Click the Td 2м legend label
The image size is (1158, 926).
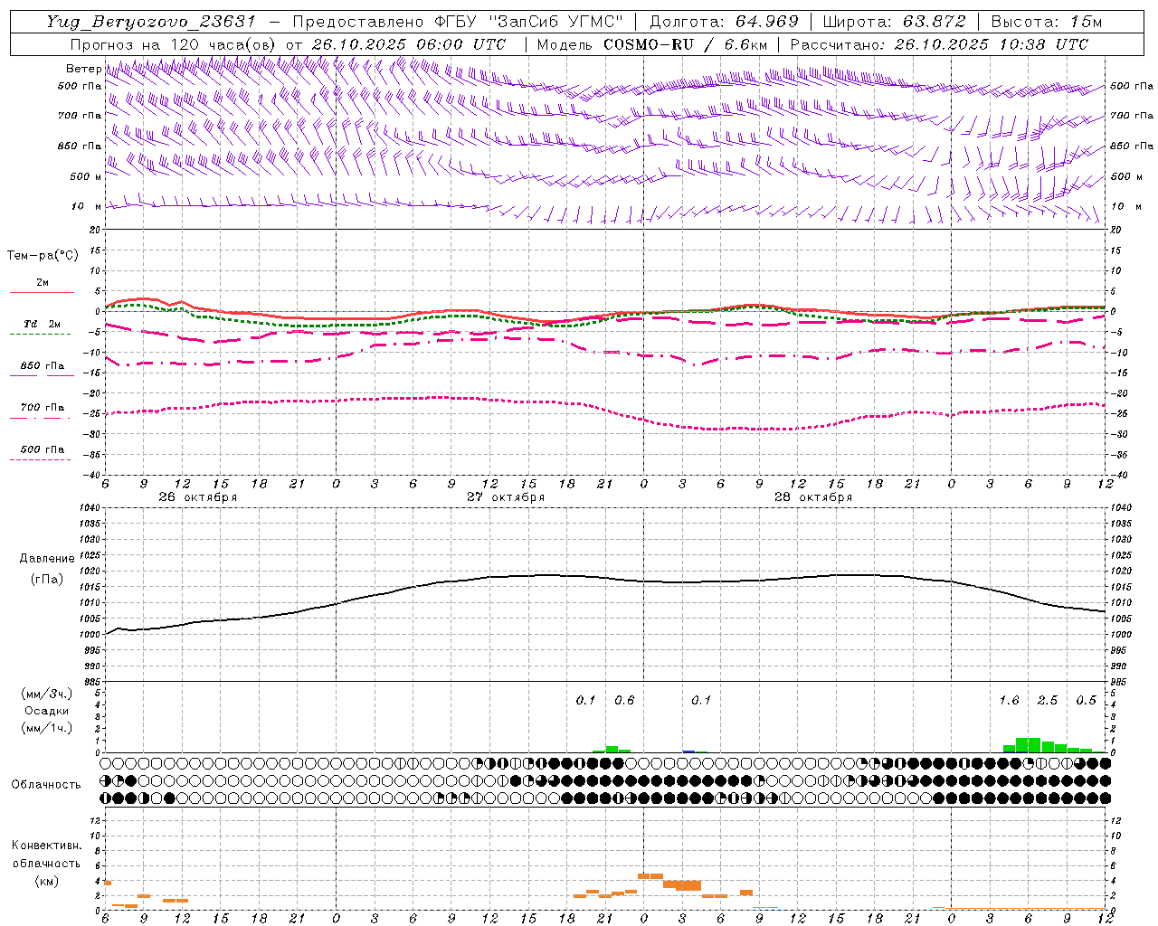point(42,324)
